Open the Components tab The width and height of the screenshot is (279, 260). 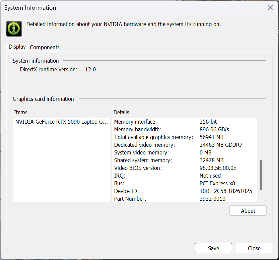[45, 47]
